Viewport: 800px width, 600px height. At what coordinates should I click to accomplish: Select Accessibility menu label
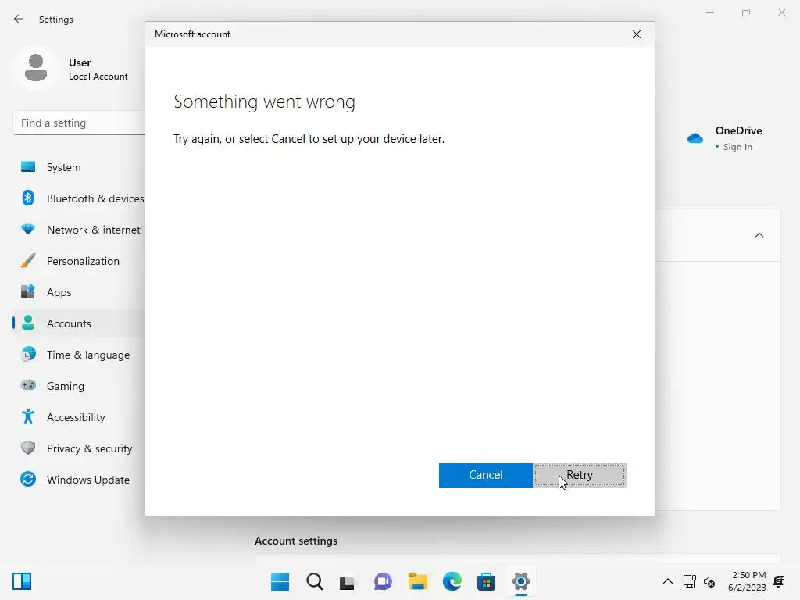(76, 417)
